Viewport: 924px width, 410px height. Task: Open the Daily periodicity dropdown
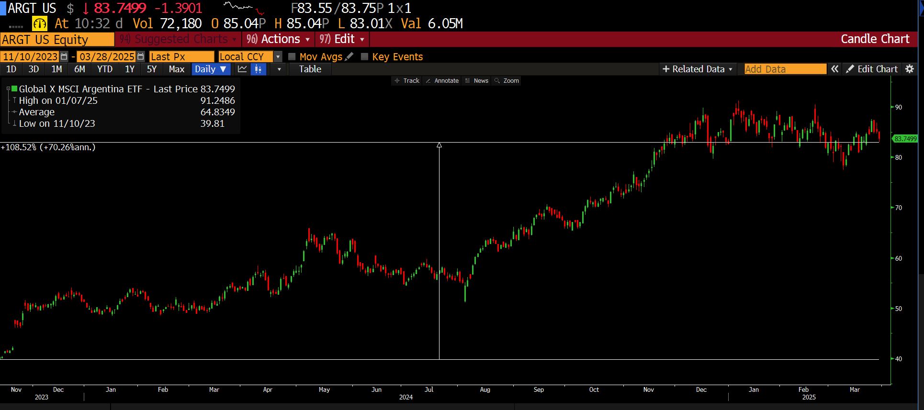click(211, 69)
